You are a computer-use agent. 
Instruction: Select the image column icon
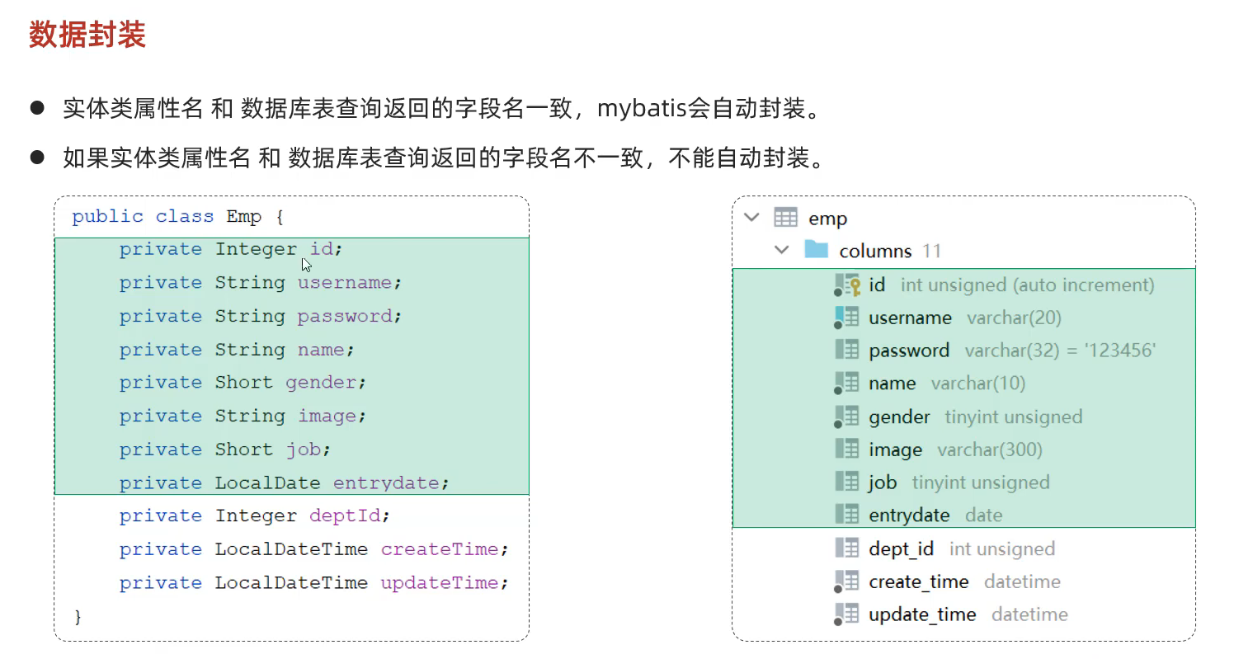point(846,449)
